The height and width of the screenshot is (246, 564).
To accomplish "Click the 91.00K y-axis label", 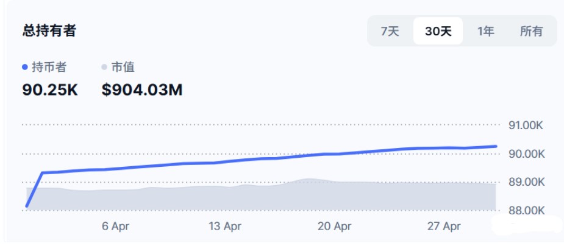I will point(527,125).
